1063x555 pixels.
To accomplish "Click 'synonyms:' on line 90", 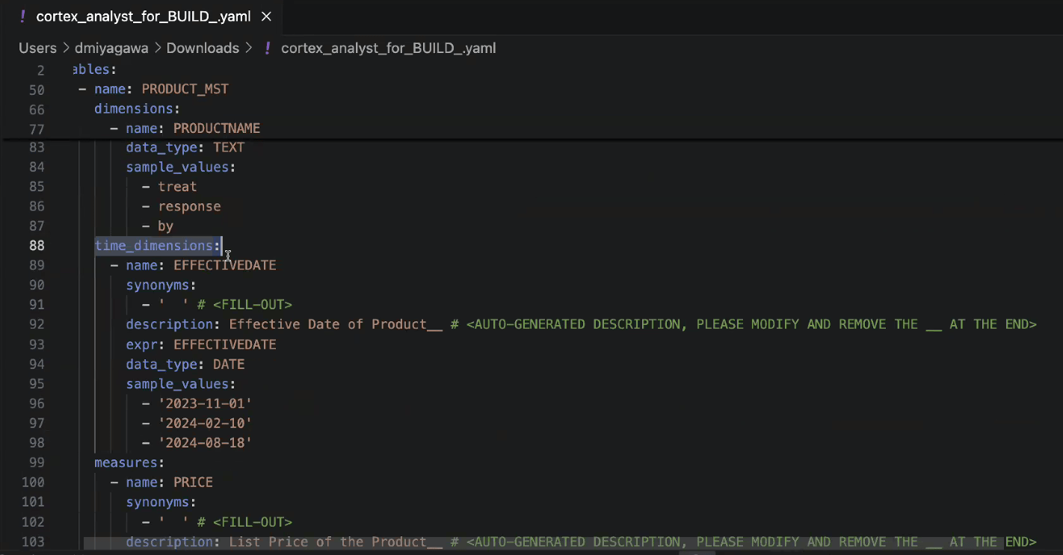I will (x=161, y=285).
